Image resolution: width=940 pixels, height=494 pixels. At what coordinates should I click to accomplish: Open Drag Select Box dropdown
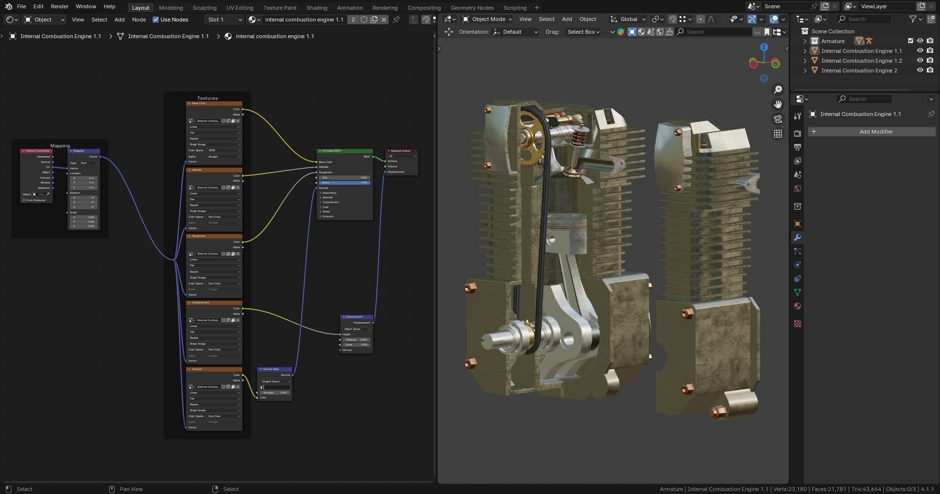(x=583, y=32)
